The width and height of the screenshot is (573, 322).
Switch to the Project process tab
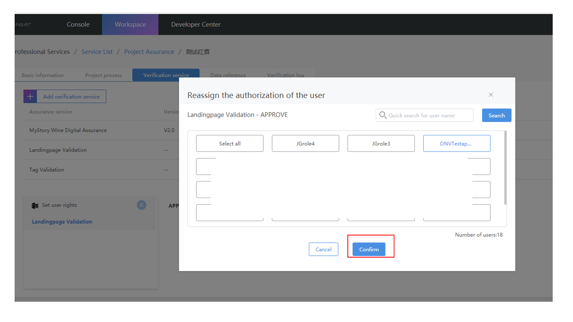click(x=103, y=75)
